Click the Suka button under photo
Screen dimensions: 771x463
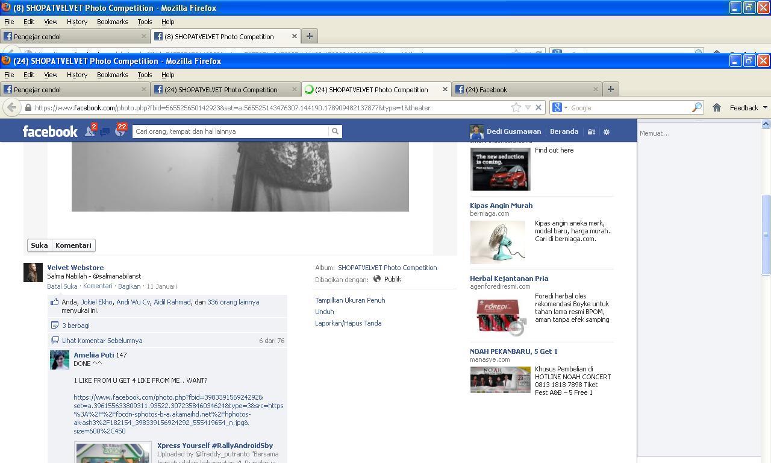click(x=39, y=245)
